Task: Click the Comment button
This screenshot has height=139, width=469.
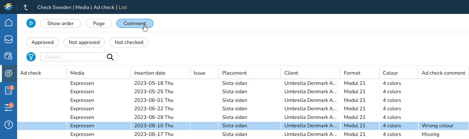Action: tap(134, 24)
